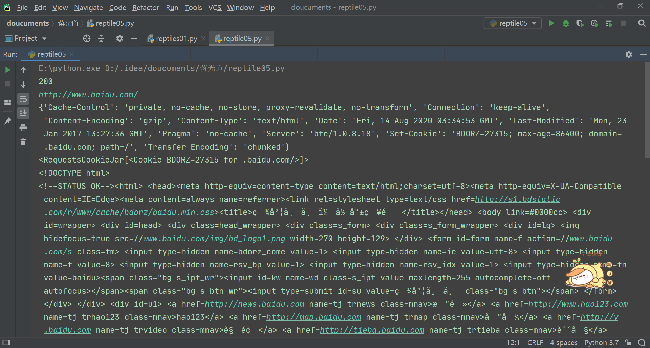
Task: Run reptile05 with coverage
Action: [580, 23]
